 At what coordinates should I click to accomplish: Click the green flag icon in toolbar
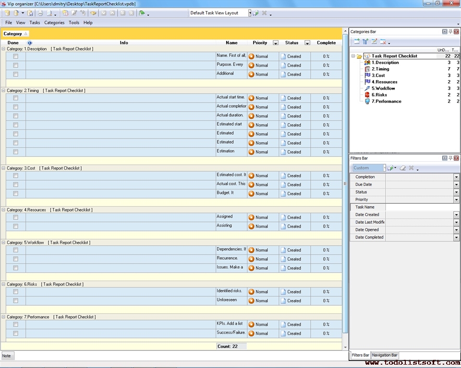tap(142, 13)
